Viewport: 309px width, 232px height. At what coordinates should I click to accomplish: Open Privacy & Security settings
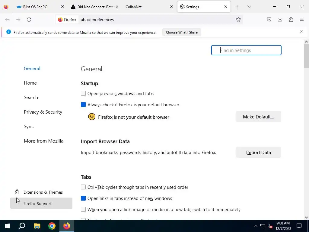pyautogui.click(x=43, y=112)
